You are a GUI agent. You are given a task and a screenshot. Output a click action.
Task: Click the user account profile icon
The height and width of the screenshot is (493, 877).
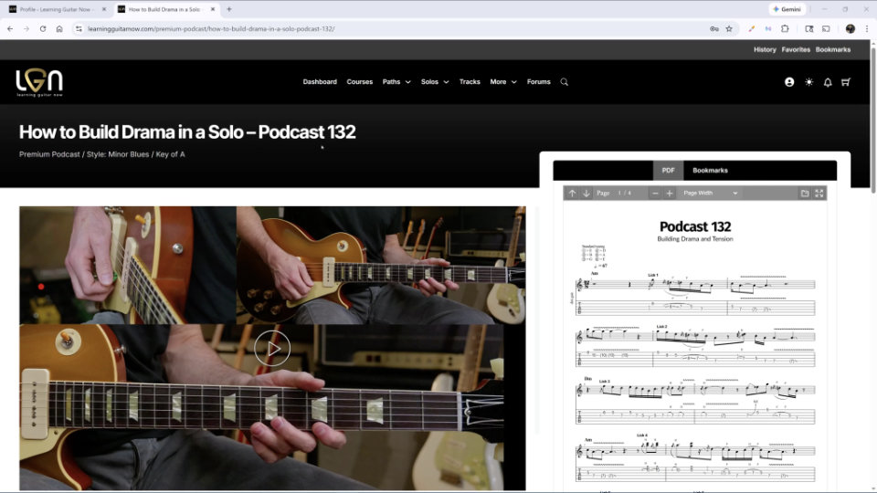pos(789,82)
